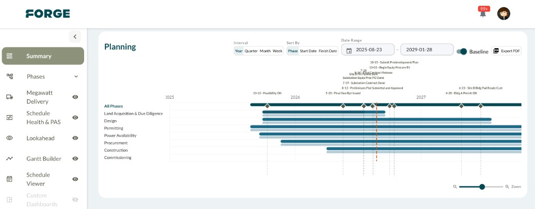Open Custom Dashboards in the sidebar

pyautogui.click(x=42, y=200)
